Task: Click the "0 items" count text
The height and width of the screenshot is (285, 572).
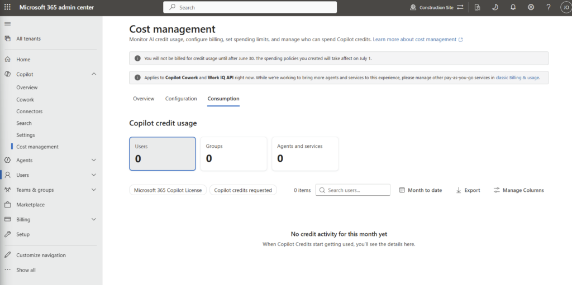Action: pyautogui.click(x=302, y=190)
